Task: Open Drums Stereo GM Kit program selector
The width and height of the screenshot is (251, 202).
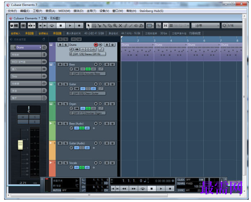Action: pos(87,54)
